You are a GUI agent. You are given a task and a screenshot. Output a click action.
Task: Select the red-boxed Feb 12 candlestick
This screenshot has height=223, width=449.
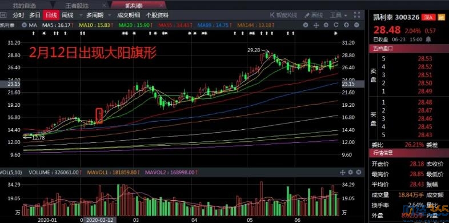click(x=99, y=116)
